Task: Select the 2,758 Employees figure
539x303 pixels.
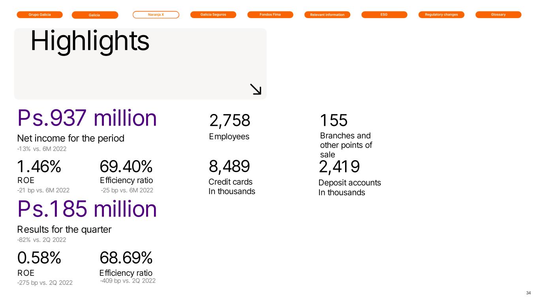Action: point(229,121)
